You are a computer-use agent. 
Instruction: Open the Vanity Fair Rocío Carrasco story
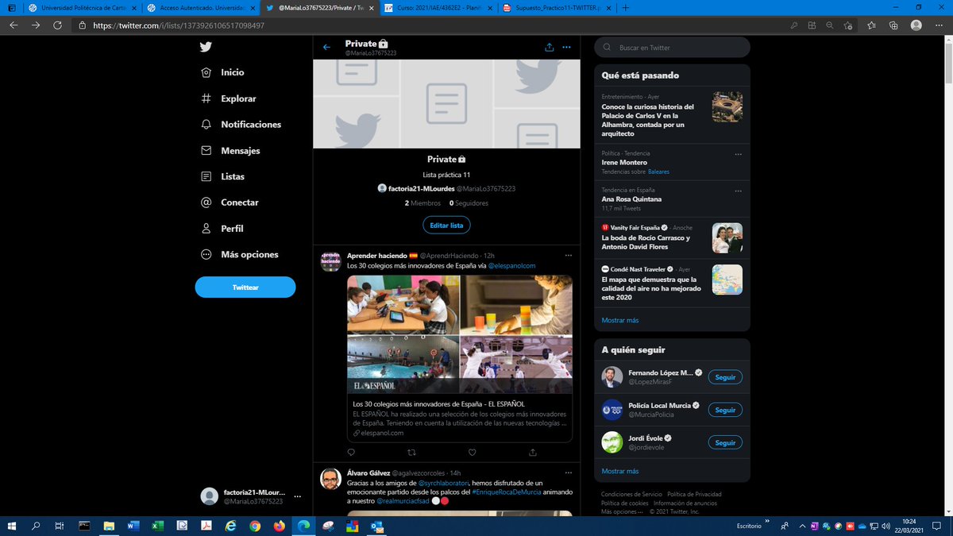tap(672, 237)
